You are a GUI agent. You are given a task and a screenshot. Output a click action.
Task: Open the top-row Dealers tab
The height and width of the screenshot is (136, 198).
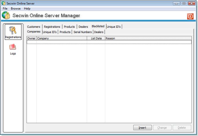click(83, 27)
